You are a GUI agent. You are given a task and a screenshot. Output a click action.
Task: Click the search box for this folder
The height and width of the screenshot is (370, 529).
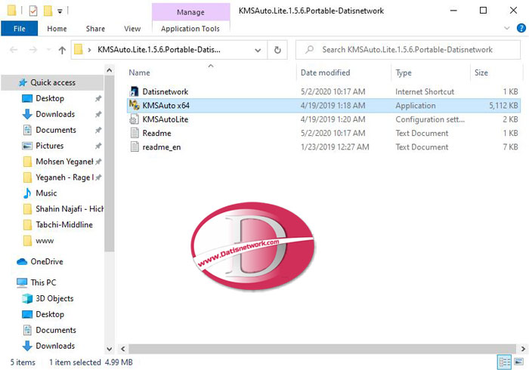coord(408,50)
